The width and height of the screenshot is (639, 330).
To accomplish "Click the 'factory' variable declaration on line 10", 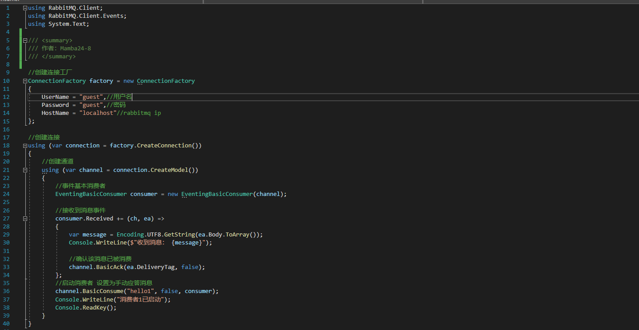I will coord(101,81).
